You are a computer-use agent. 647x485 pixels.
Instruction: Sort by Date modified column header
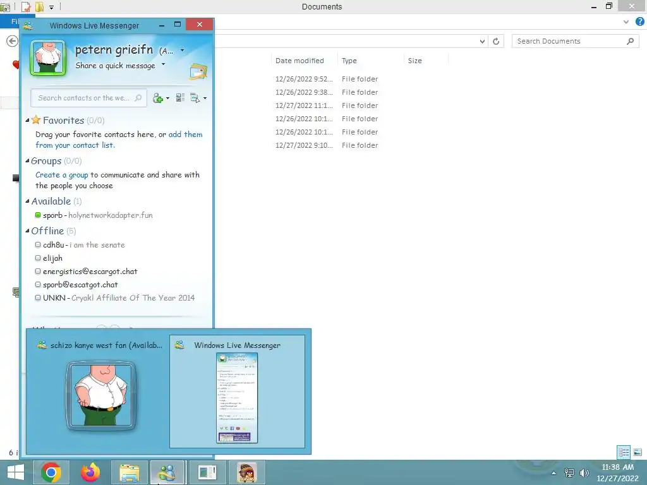[299, 61]
